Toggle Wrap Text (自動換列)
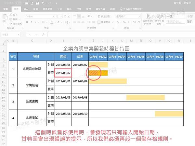The height and width of the screenshot is (146, 195). point(104,17)
